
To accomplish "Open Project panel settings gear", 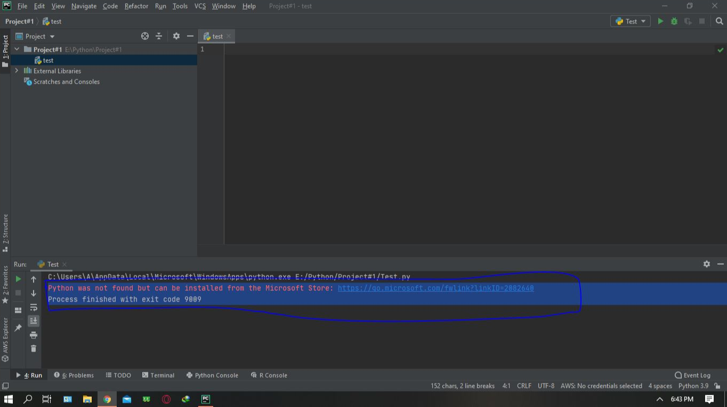I will tap(176, 36).
